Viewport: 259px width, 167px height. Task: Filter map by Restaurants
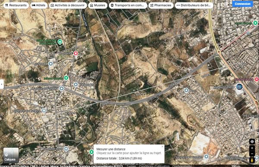click(16, 5)
